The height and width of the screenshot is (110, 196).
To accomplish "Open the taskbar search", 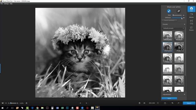I will (x=7, y=108).
